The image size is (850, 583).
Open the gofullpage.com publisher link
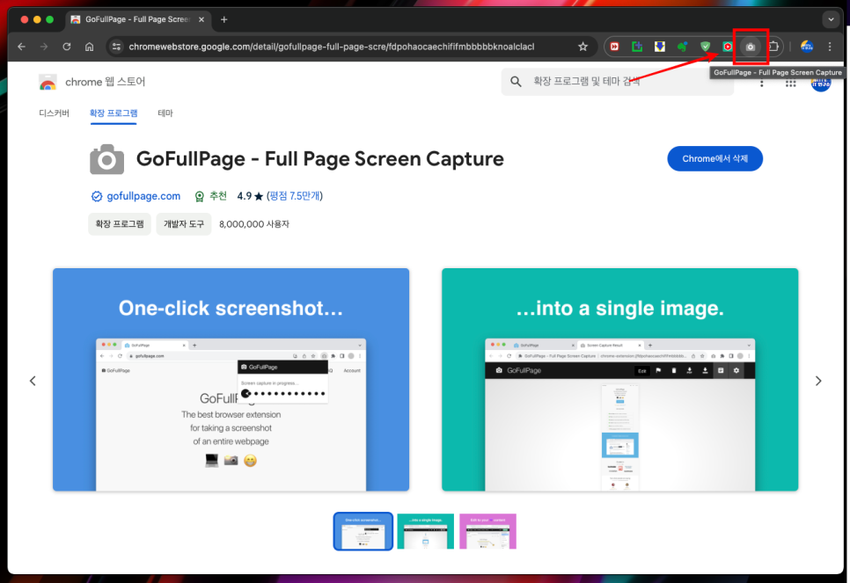[x=143, y=196]
